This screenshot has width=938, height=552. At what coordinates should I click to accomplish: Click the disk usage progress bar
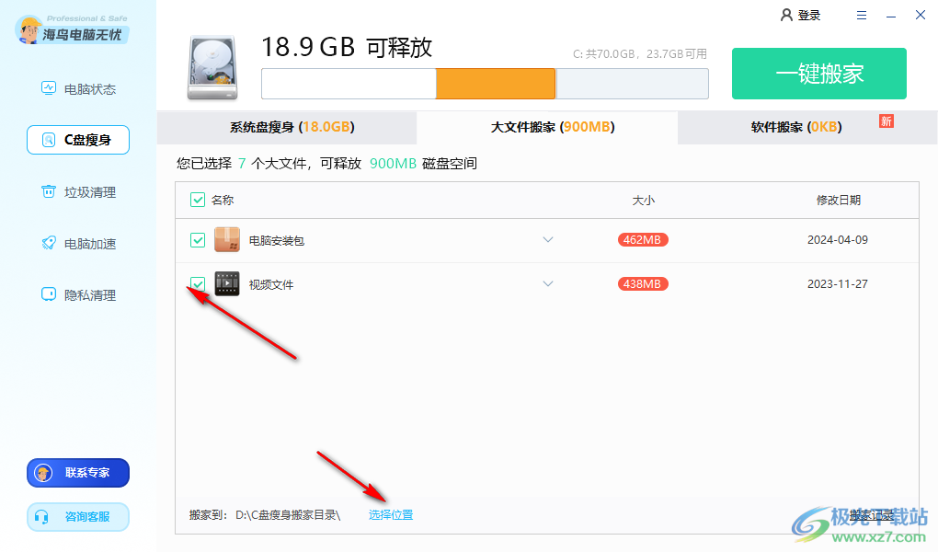point(485,83)
